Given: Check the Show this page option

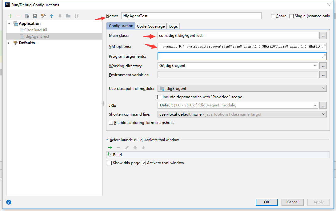Looking at the screenshot, I should [110, 163].
